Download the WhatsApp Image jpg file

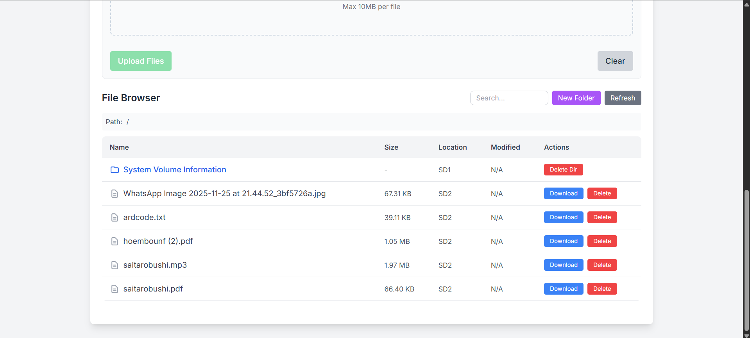[x=563, y=193]
